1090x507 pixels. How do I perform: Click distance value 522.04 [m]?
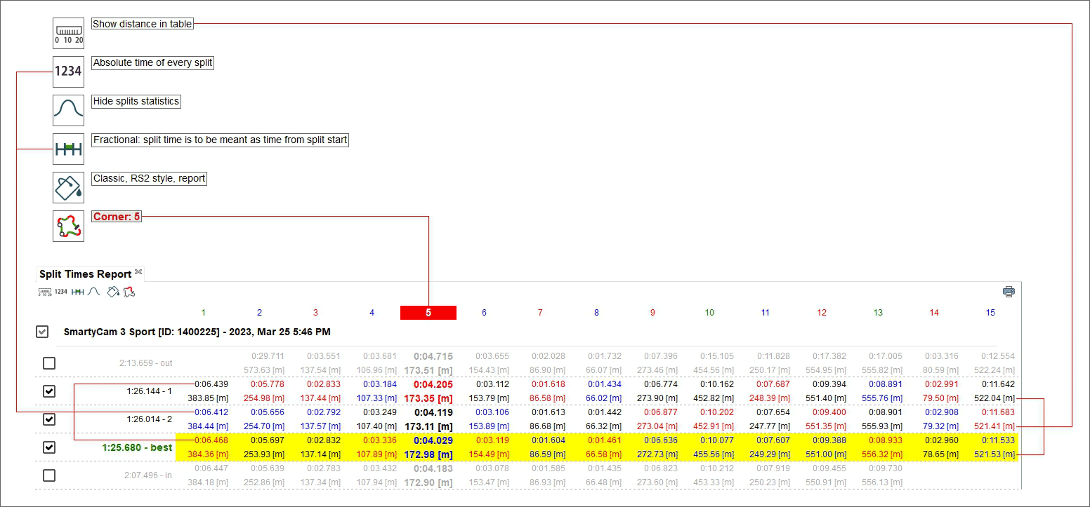pyautogui.click(x=993, y=398)
